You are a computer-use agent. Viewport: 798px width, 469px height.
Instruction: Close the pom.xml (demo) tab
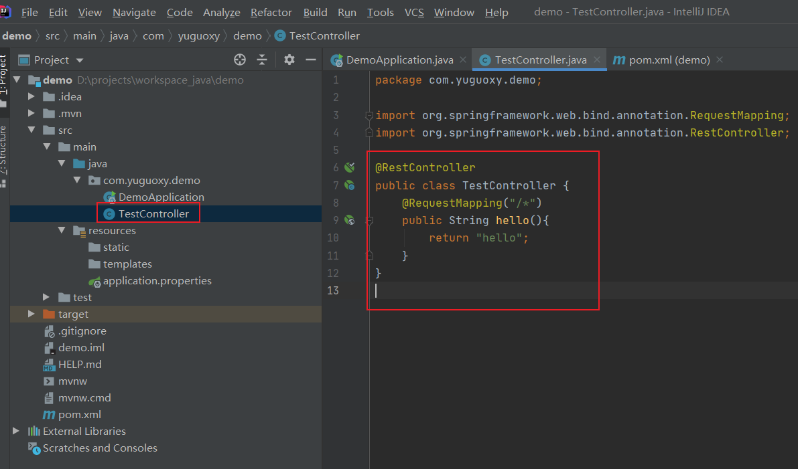pyautogui.click(x=720, y=60)
